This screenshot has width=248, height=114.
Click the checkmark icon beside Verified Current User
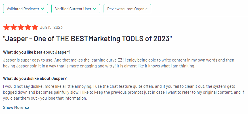click(95, 9)
